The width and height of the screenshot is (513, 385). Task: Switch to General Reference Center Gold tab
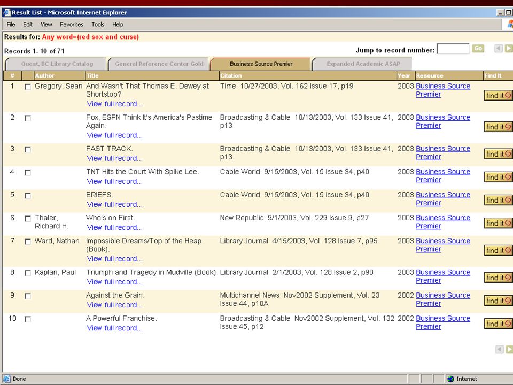159,64
